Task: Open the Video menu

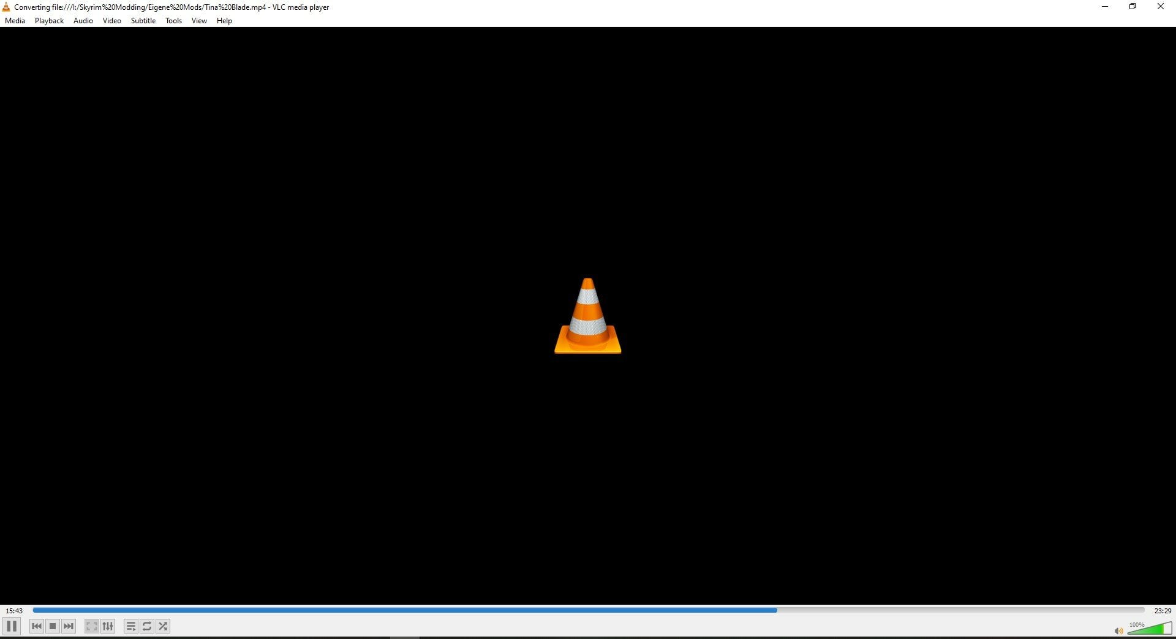Action: (112, 21)
